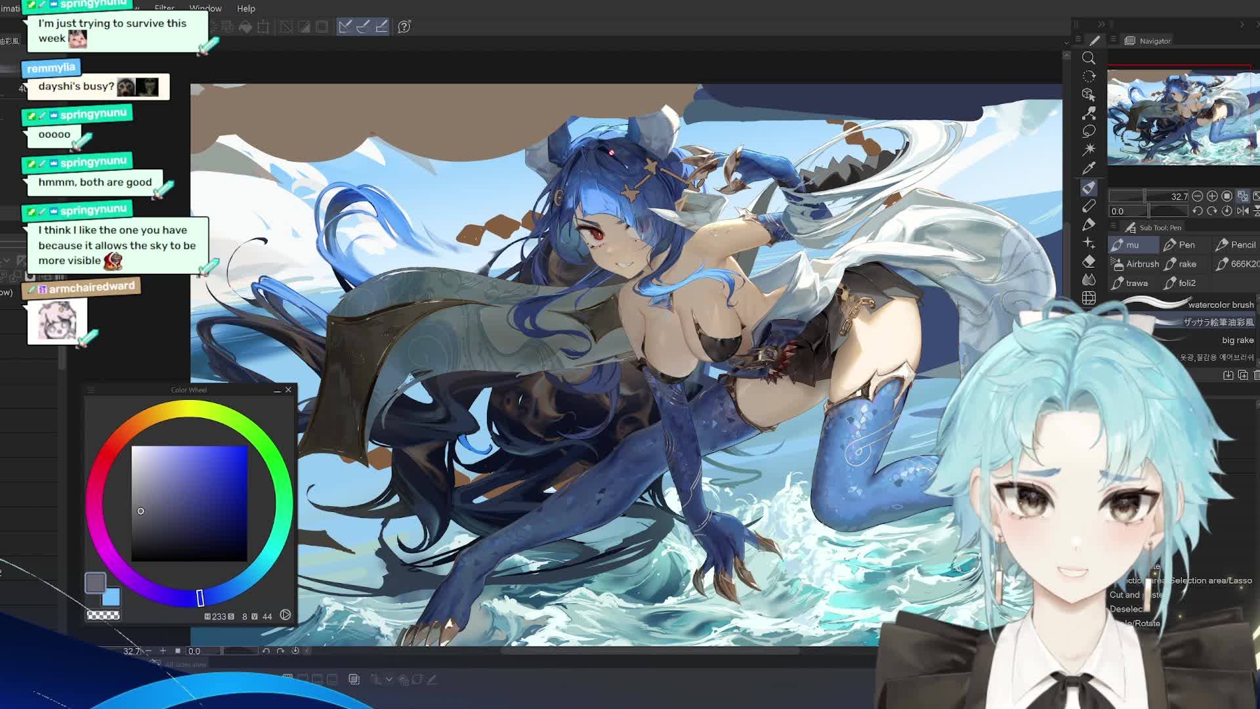Rotate left in canvas status bar

coord(266,651)
